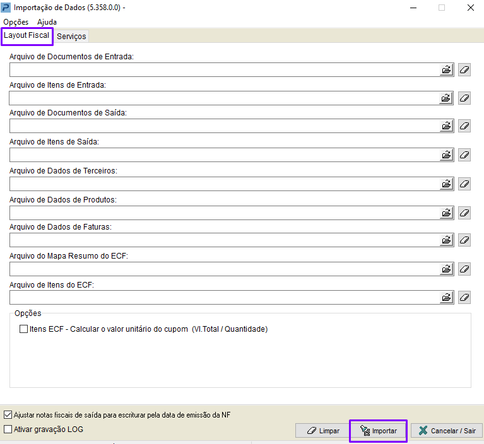Open file picker for Arquivo de Dados de Produtos
Viewport: 484px width, 444px height.
(x=446, y=213)
